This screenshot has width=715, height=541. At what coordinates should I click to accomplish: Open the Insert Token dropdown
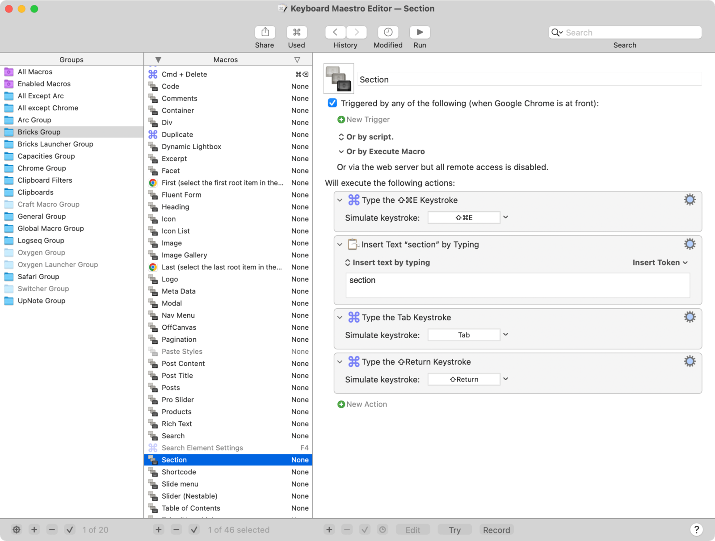click(x=660, y=263)
